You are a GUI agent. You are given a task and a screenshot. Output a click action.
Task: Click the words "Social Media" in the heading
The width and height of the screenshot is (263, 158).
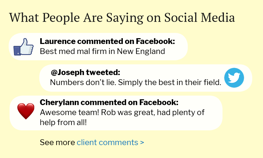[x=199, y=18]
